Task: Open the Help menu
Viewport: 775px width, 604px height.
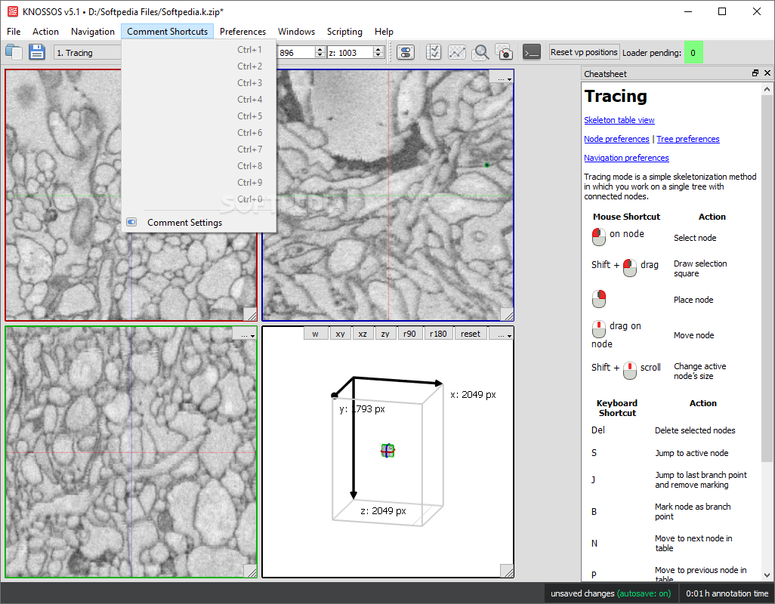Action: (384, 32)
